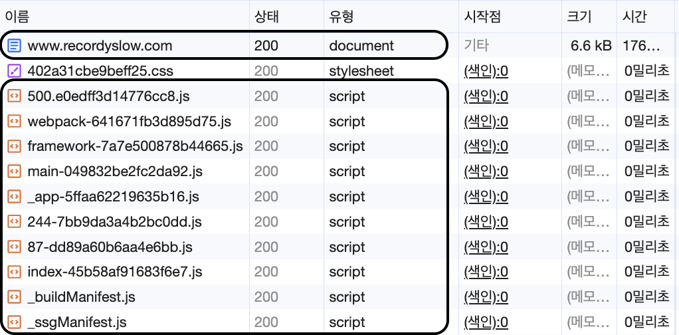Viewport: 679px width, 335px height.
Task: Open the (색인):0 initiator link for 500.e0edff3d14776cc8.js
Action: [x=486, y=96]
